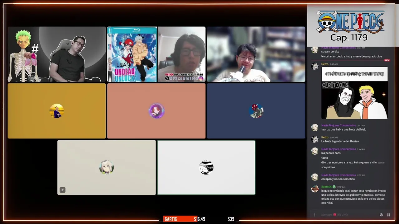The height and width of the screenshot is (224, 399).
Task: Select the webcam tile with the microphone
Action: point(256,54)
